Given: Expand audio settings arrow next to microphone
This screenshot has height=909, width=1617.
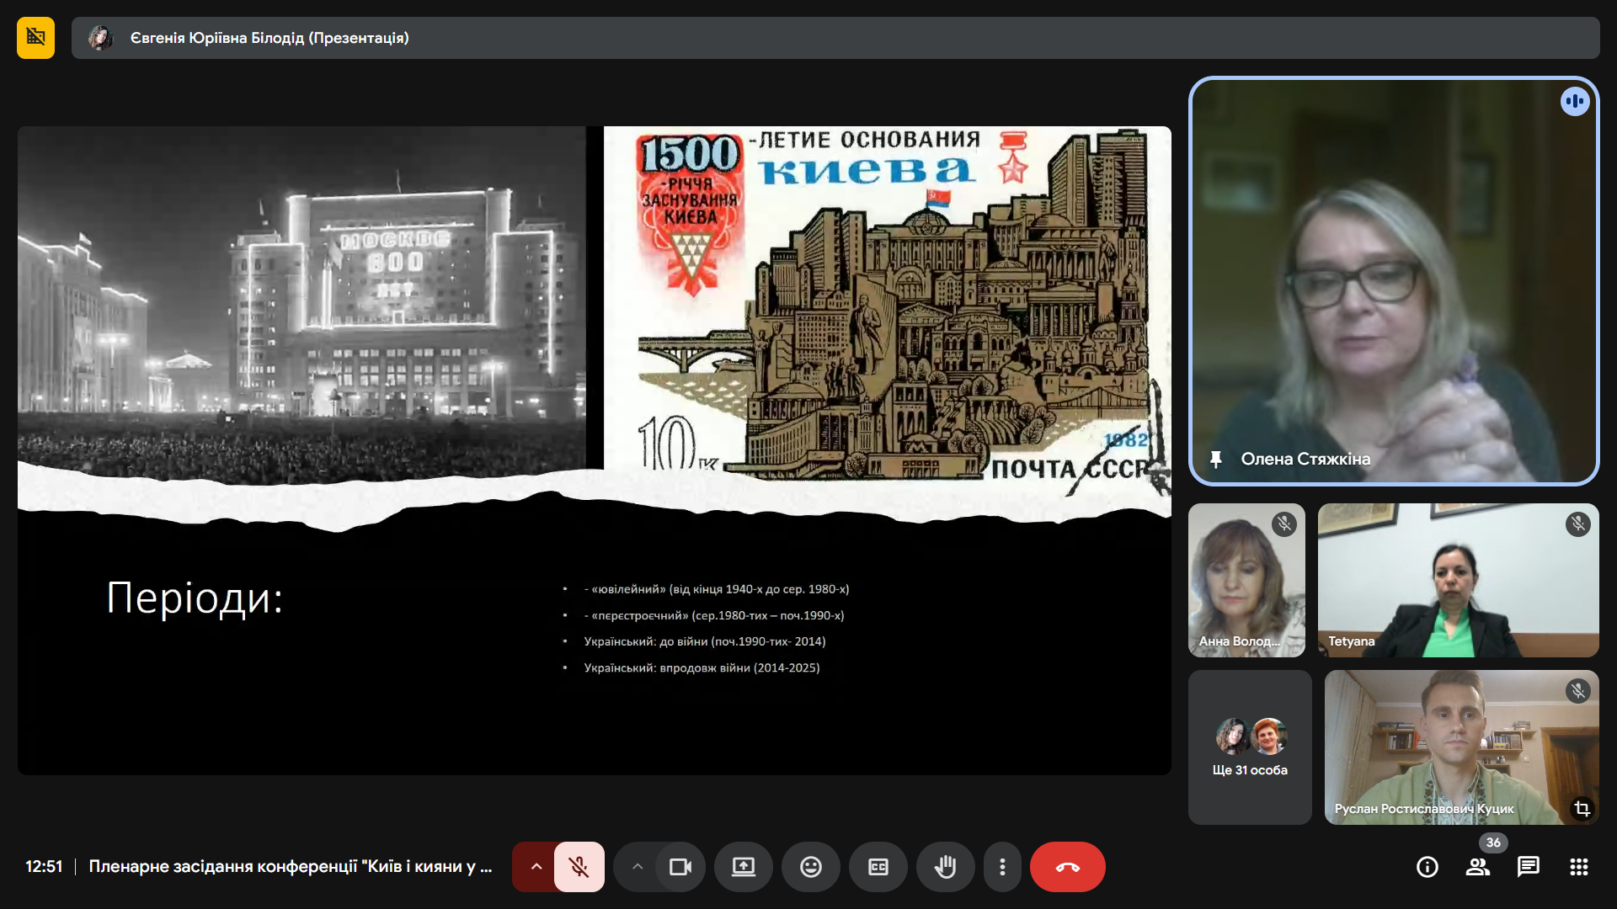Looking at the screenshot, I should coord(536,867).
